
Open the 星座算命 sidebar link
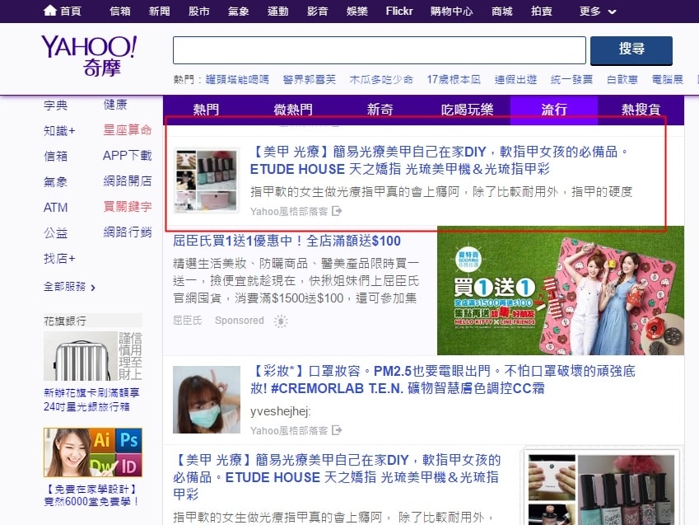pyautogui.click(x=128, y=130)
